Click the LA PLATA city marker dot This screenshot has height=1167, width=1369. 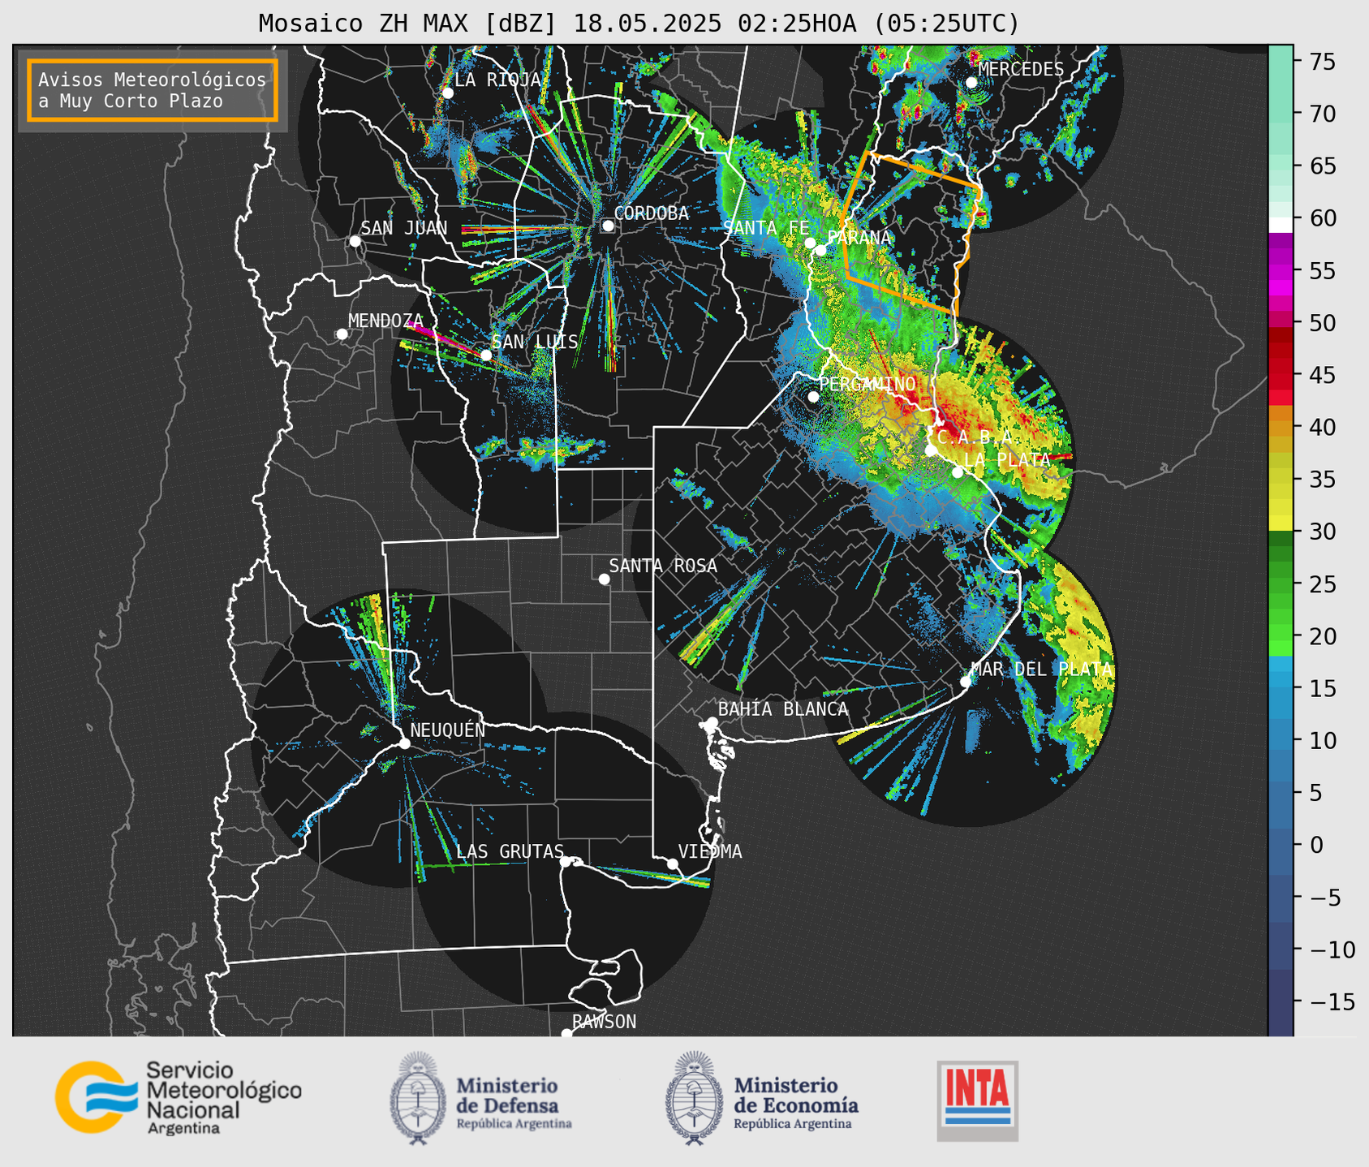958,472
